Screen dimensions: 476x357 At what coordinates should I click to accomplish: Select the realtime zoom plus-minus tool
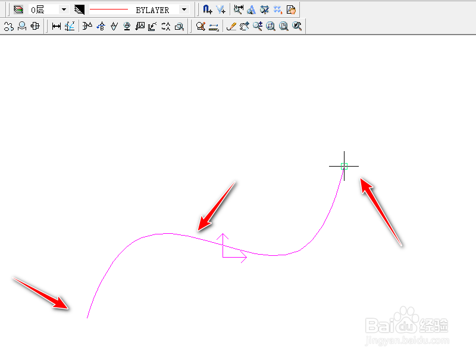[x=258, y=26]
